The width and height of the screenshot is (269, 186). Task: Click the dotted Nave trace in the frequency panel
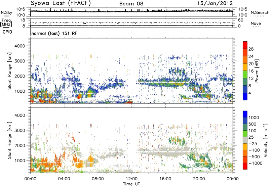point(131,23)
